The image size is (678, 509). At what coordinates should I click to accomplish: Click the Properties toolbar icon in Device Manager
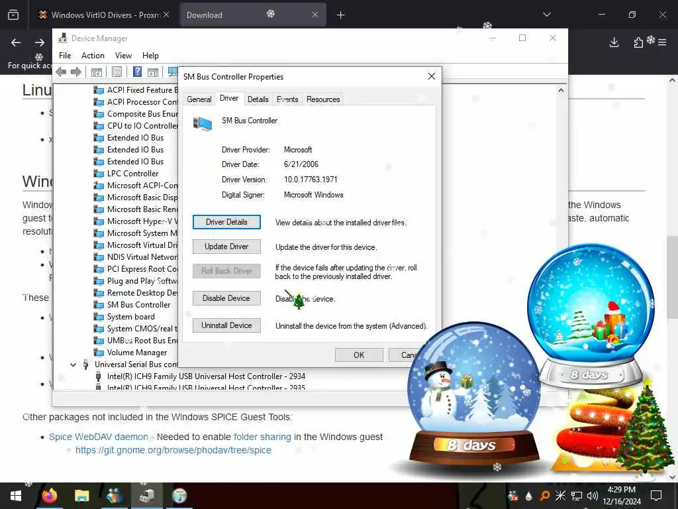[x=117, y=72]
